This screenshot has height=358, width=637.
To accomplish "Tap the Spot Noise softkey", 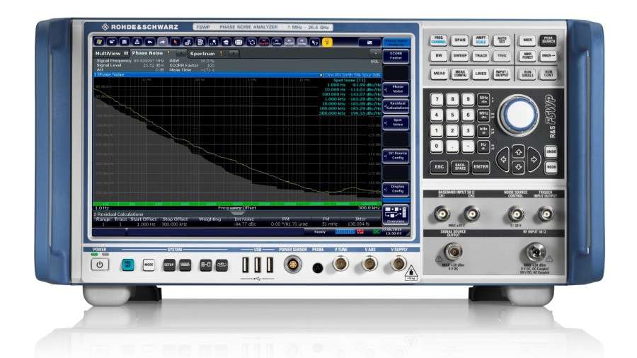I will click(x=396, y=122).
